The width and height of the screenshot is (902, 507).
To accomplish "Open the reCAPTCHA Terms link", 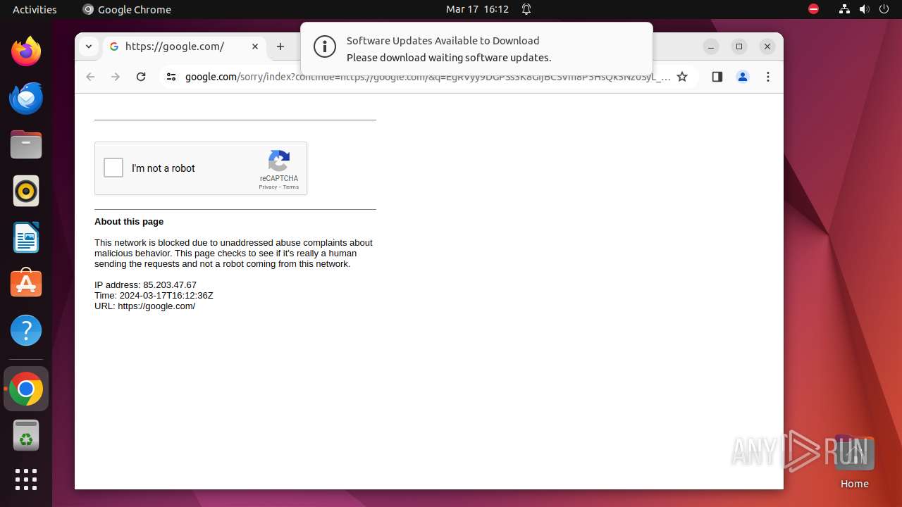I will [291, 187].
